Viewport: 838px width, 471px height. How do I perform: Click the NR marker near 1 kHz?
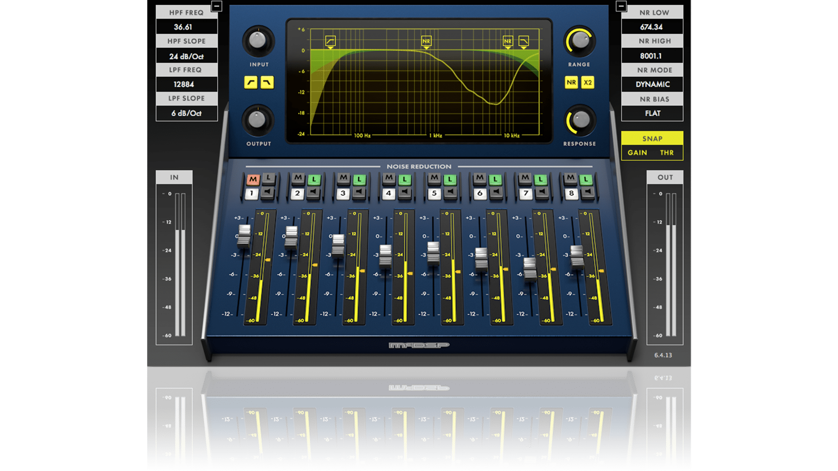[426, 41]
